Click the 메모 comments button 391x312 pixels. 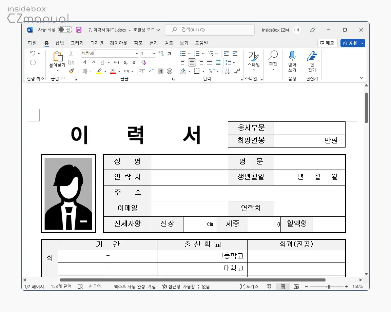point(327,43)
